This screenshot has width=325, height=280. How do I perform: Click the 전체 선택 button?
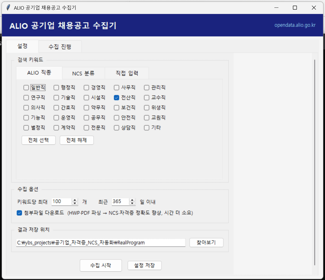39,140
